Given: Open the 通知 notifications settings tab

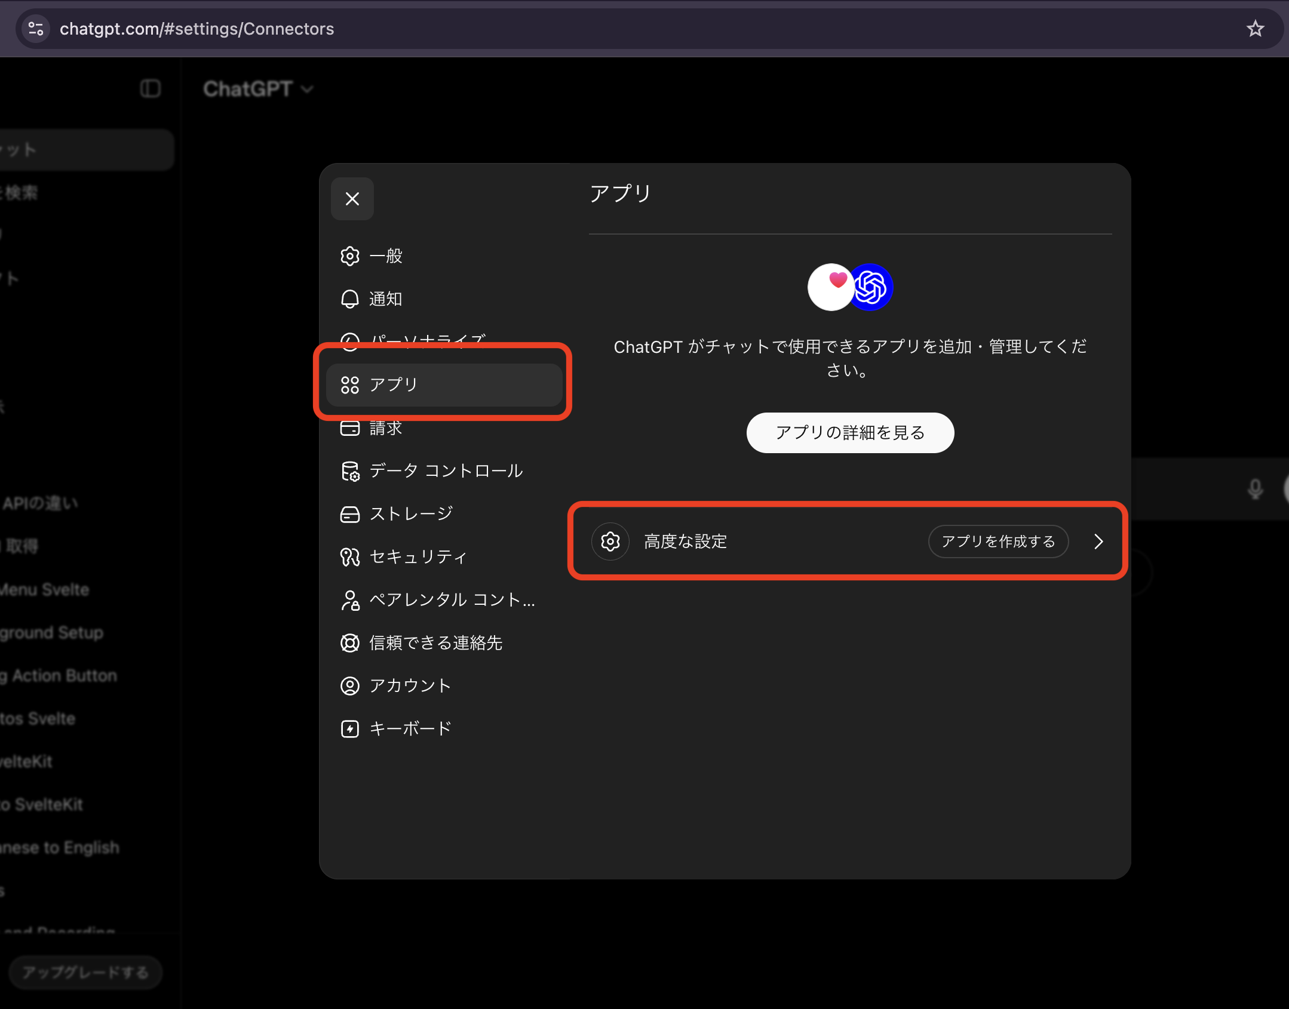Looking at the screenshot, I should [444, 299].
